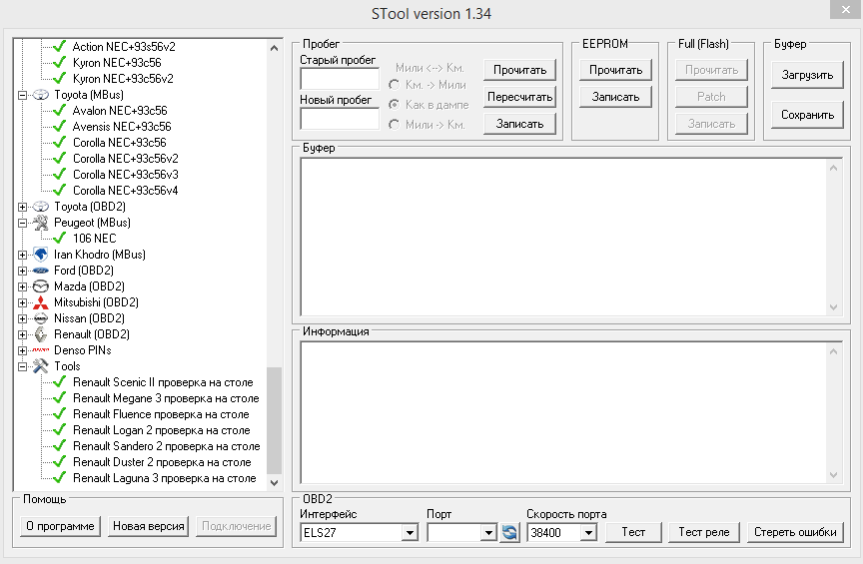Click the Nissan logo icon
Screen dimensions: 863x564
pos(41,318)
